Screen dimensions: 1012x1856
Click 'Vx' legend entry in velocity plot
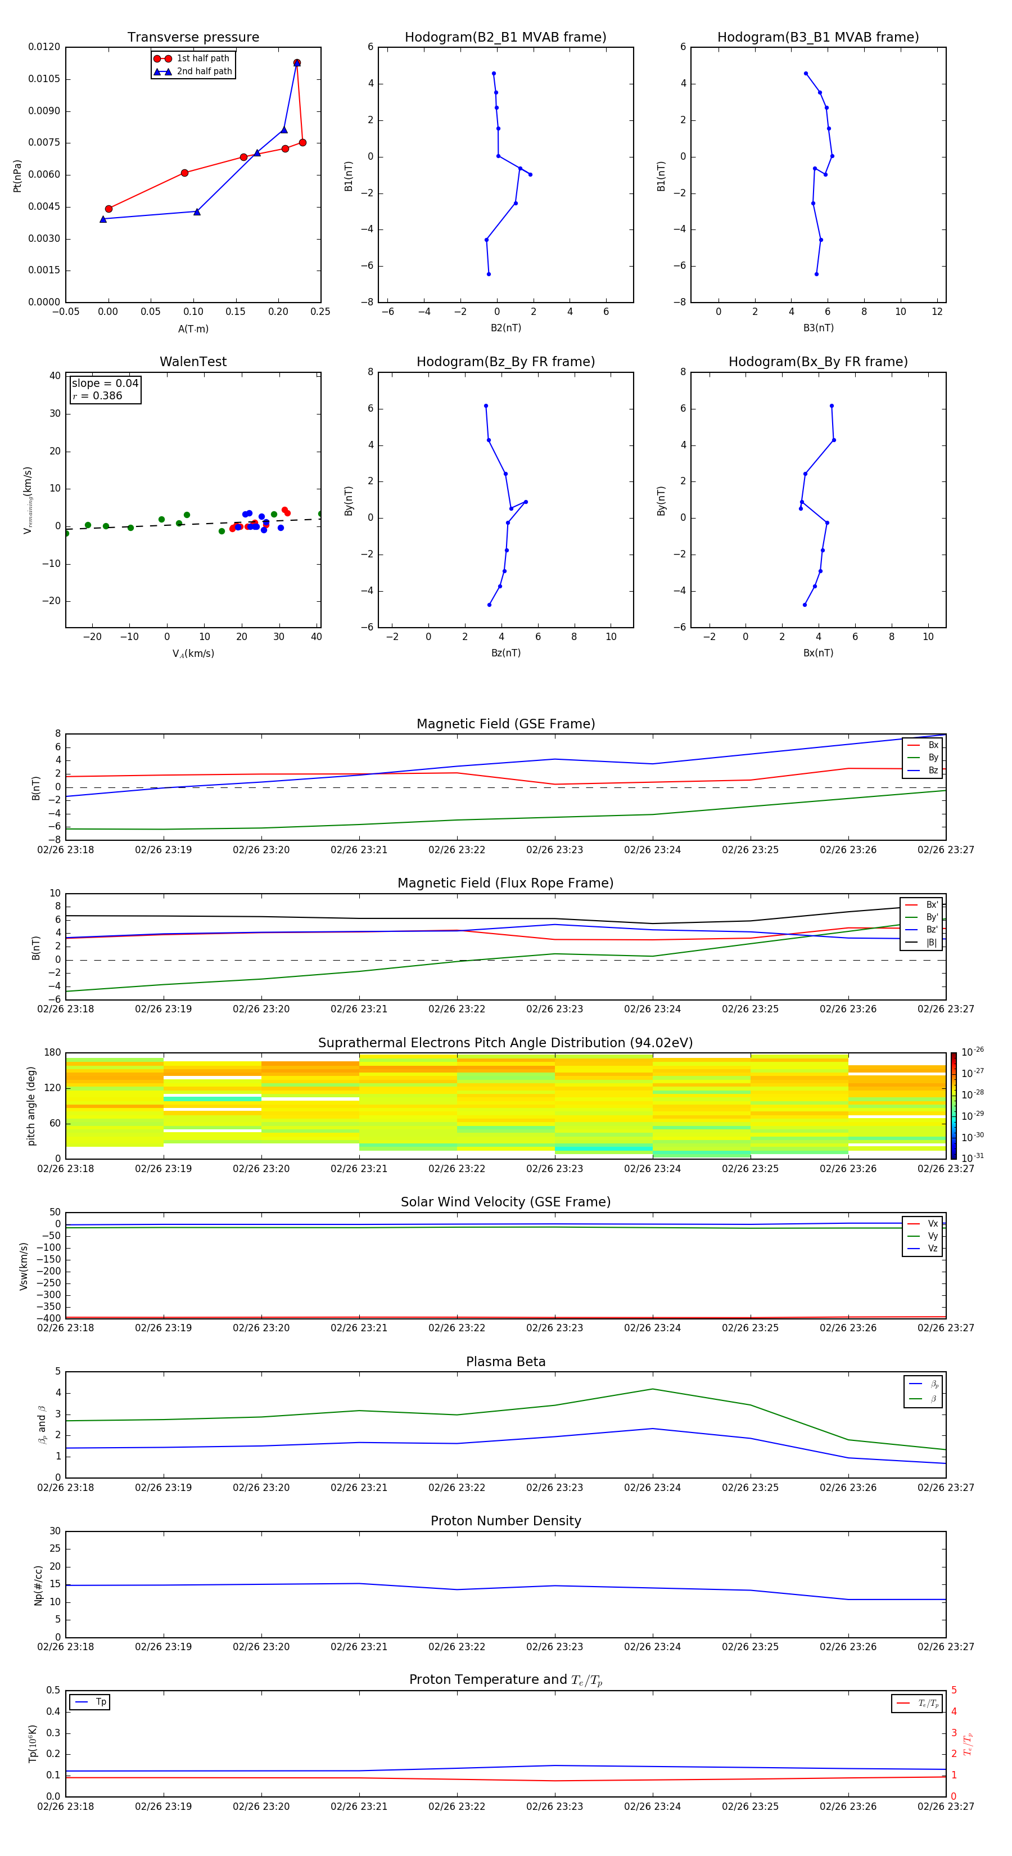(923, 1224)
